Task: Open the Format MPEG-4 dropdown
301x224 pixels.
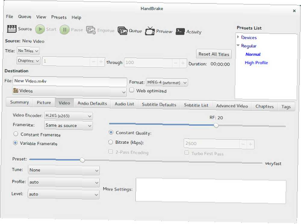Action: [x=167, y=83]
